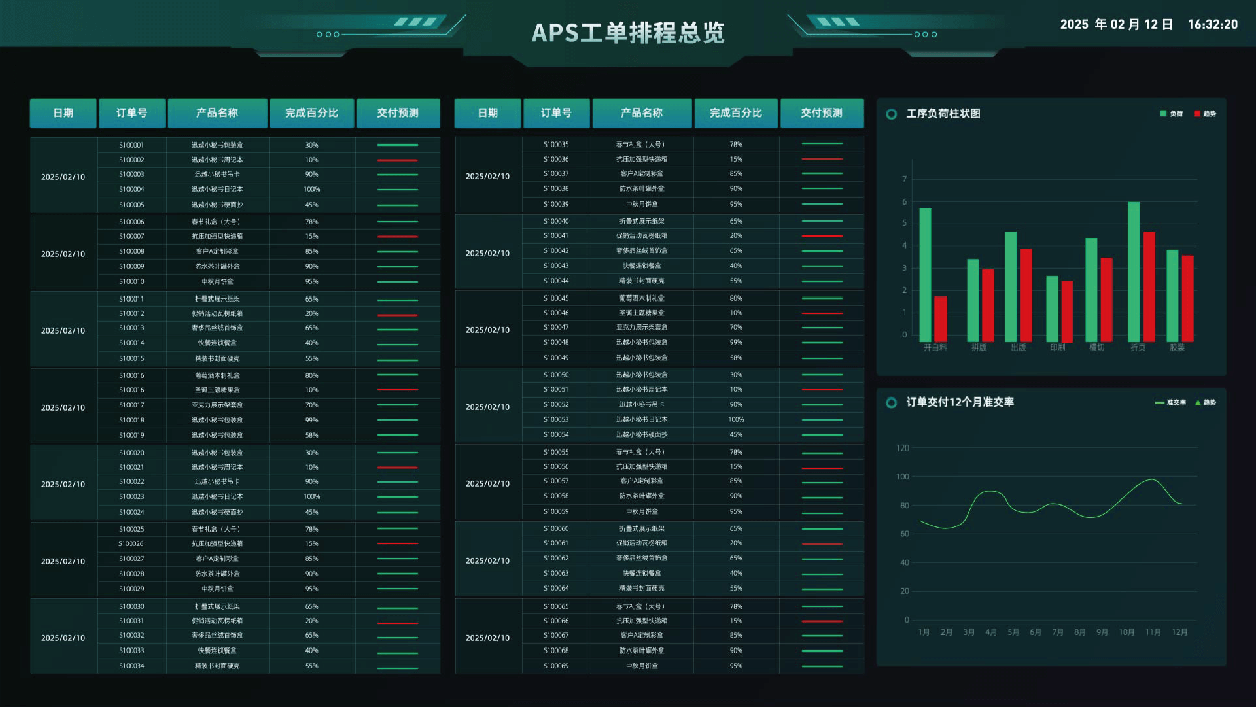Screen dimensions: 1256x707
Task: Click the circular icon beside 工序负荷柱状图 title
Action: coord(891,113)
